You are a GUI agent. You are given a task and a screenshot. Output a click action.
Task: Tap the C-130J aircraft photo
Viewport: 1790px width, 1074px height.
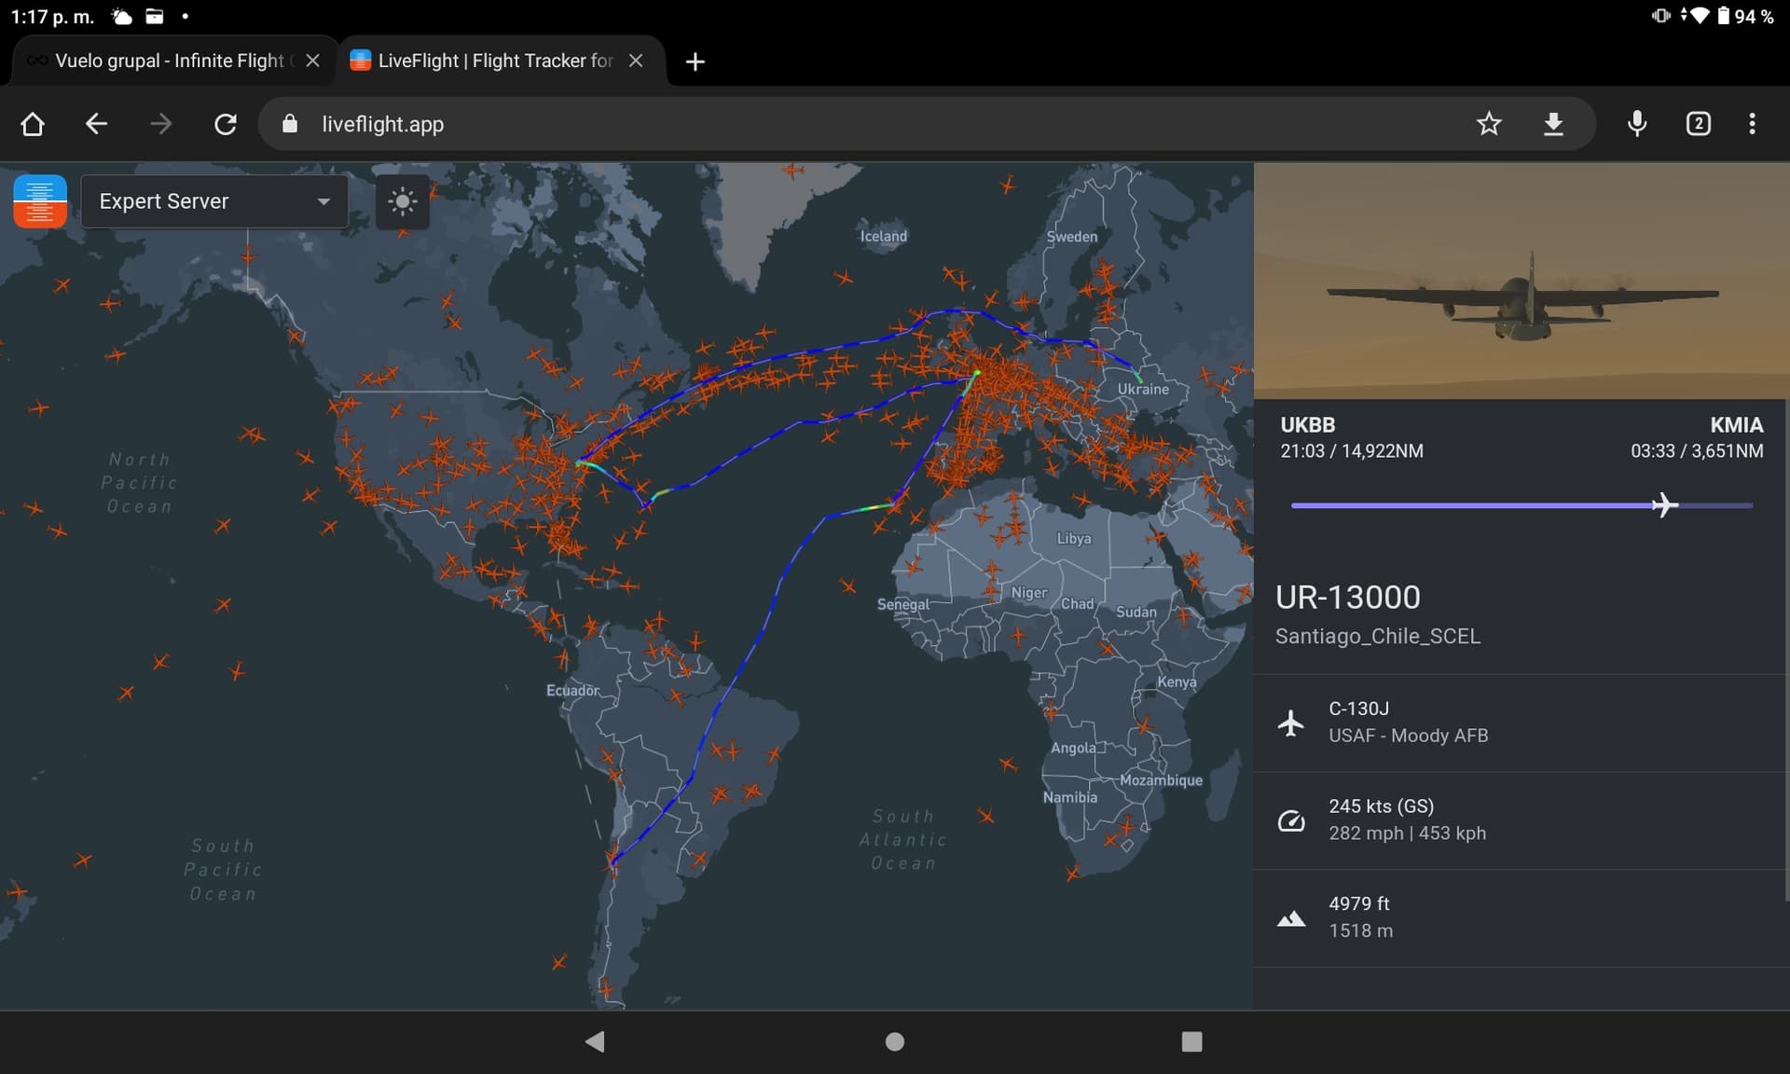tap(1521, 282)
